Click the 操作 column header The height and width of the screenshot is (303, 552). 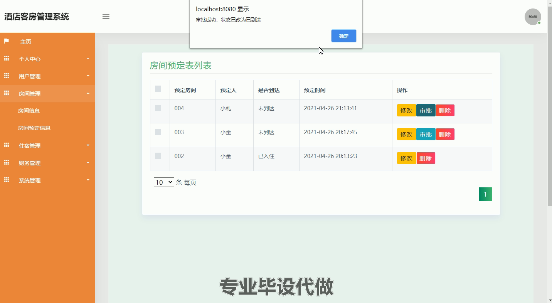[x=402, y=90]
